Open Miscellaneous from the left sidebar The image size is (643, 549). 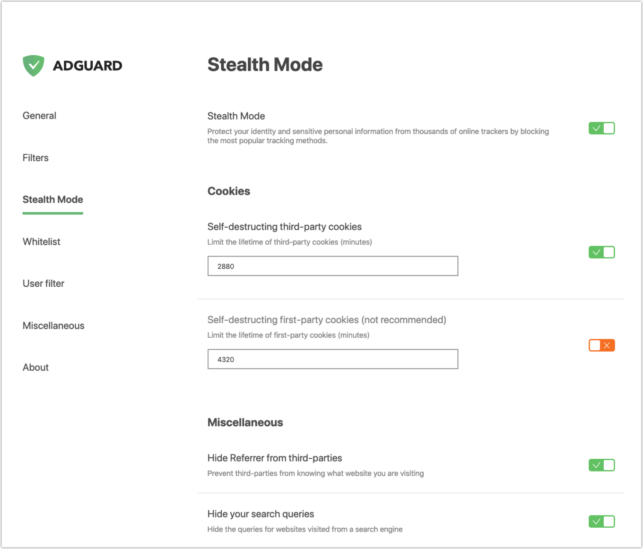[x=53, y=326]
